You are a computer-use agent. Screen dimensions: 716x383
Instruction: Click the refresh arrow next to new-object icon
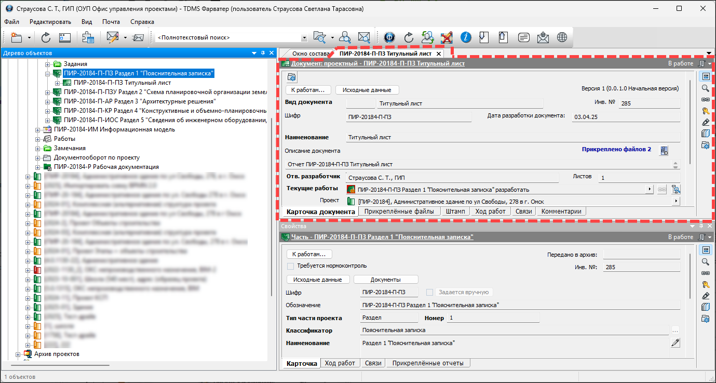pos(46,37)
